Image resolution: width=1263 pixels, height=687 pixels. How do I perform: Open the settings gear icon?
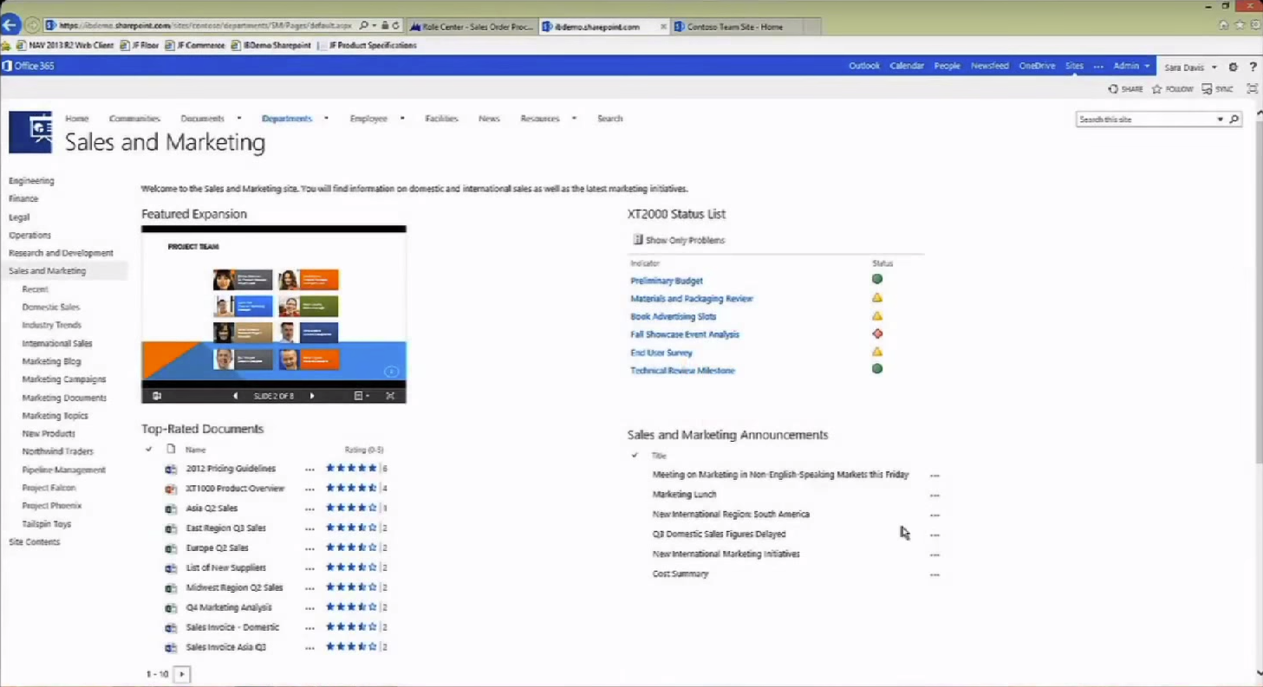click(x=1234, y=67)
